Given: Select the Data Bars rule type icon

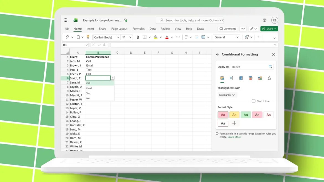Looking at the screenshot, I should pos(241,78).
